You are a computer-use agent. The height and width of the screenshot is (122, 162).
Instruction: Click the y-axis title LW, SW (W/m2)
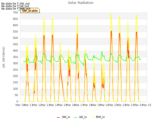click(x=4, y=57)
